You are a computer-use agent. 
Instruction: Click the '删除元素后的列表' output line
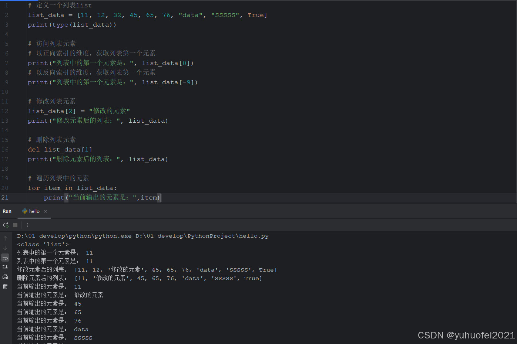tap(140, 278)
